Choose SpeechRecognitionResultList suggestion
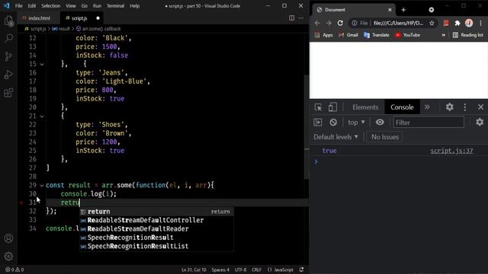The width and height of the screenshot is (488, 274). 156,247
